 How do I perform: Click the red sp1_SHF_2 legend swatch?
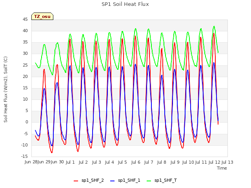pyautogui.click(x=76, y=181)
